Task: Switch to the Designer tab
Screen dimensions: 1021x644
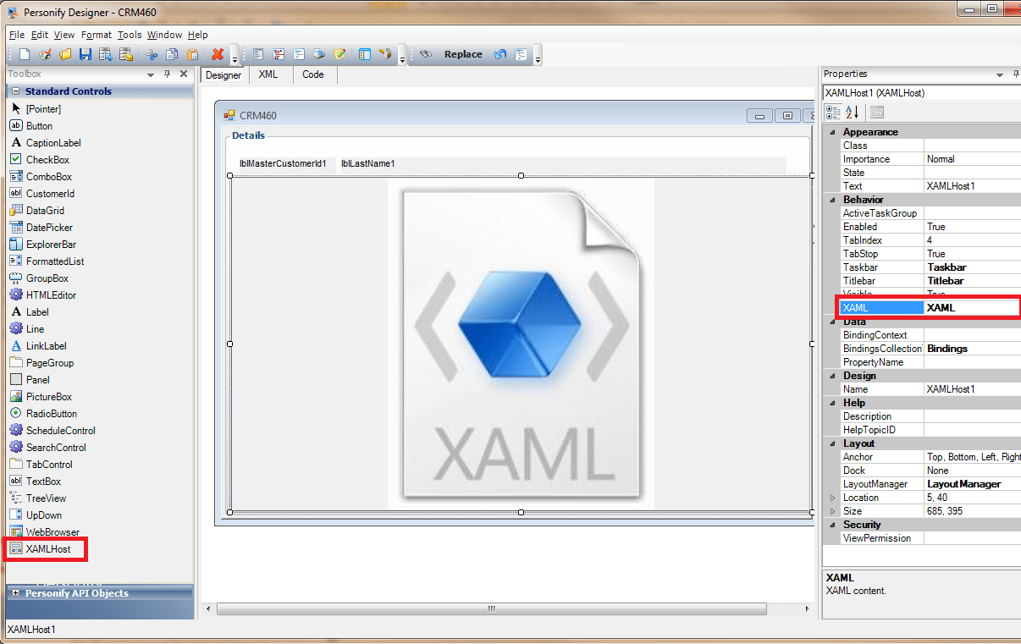Action: coord(224,75)
